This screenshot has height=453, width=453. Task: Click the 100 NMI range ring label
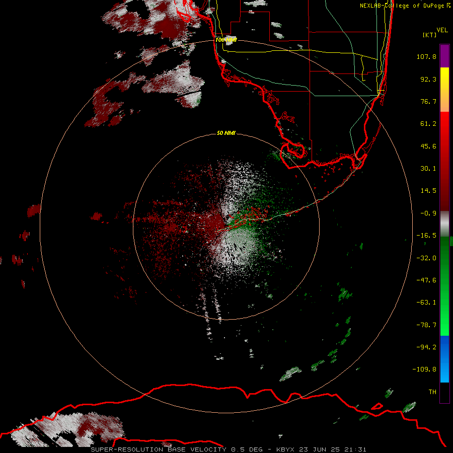click(x=226, y=40)
